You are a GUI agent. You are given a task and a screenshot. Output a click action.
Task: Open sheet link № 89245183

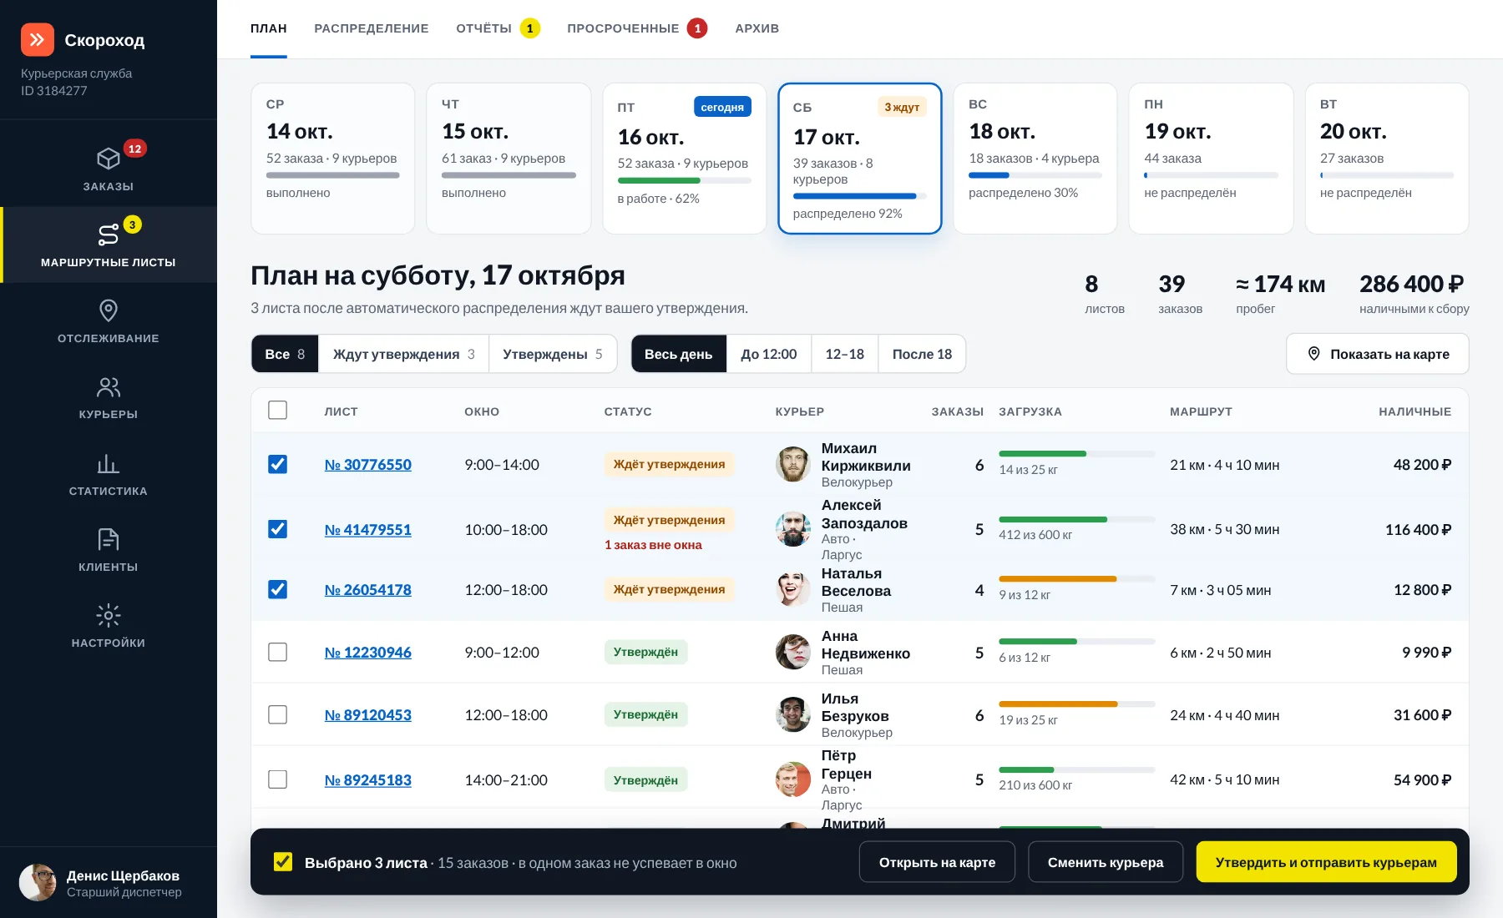coord(368,780)
